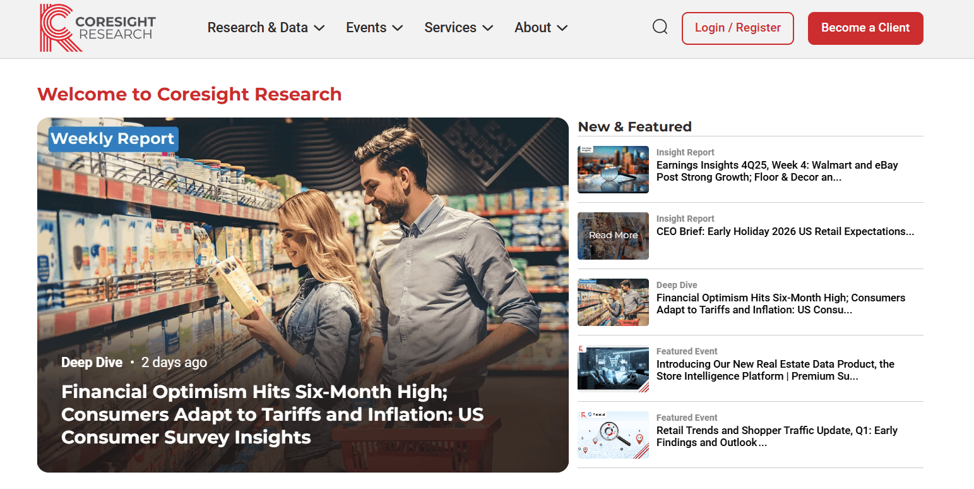Open the site search magnifier
974x489 pixels.
tap(660, 27)
